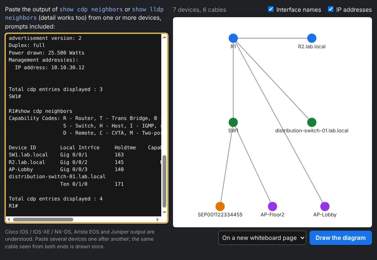Click the vertical scrollbar up arrow
This screenshot has height=260, width=377.
(165, 37)
